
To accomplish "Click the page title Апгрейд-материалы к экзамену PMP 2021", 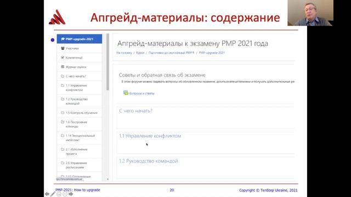I will 193,43.
